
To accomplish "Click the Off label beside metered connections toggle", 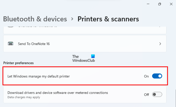I will (x=146, y=95).
